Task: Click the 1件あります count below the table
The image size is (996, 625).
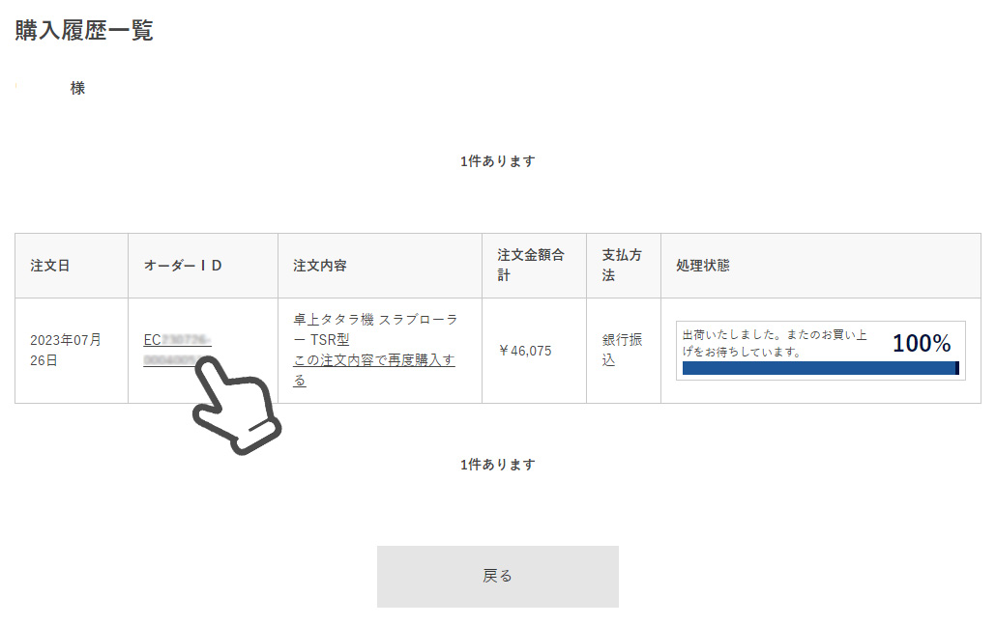Action: point(497,465)
